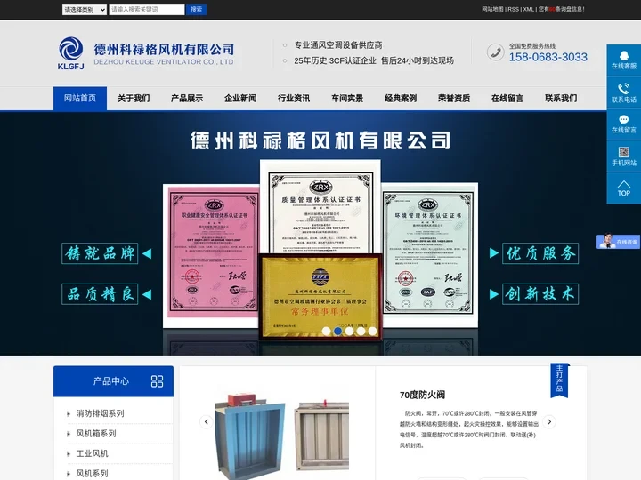This screenshot has height=480, width=641.
Task: Click 创新技术 banner label
Action: coord(540,294)
